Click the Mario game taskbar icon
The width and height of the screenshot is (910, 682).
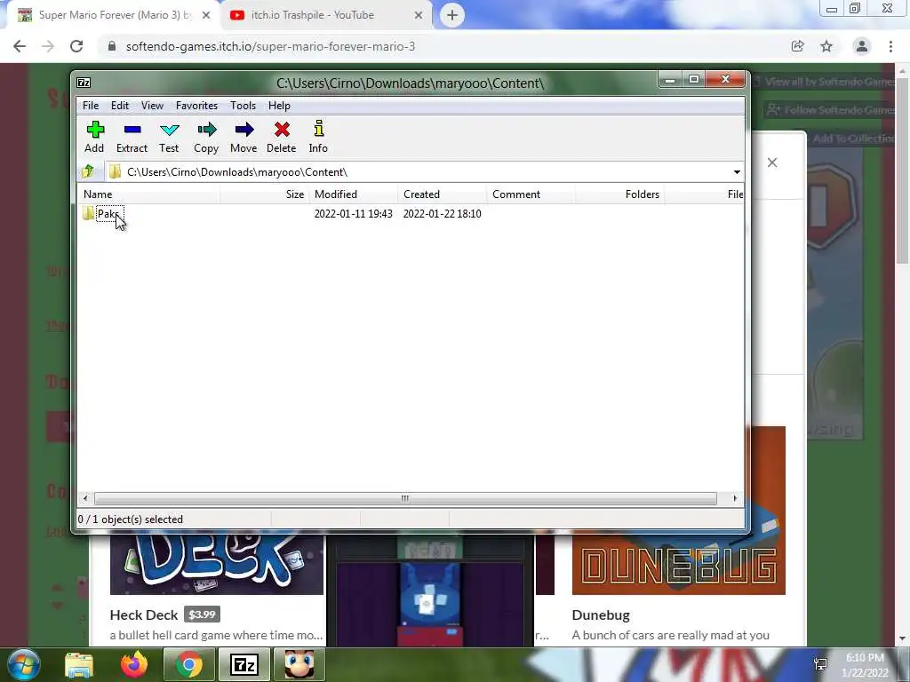(299, 664)
